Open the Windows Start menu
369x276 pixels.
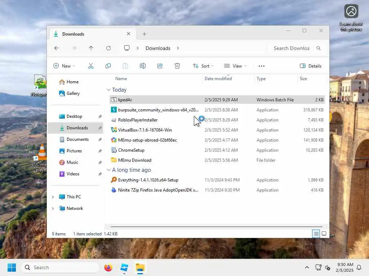pyautogui.click(x=12, y=267)
